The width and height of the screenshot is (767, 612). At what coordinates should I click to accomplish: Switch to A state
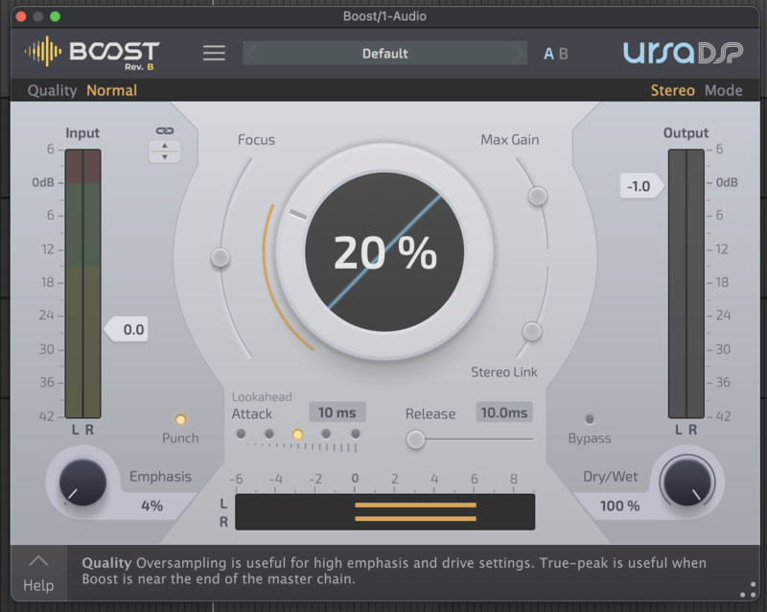coord(548,54)
